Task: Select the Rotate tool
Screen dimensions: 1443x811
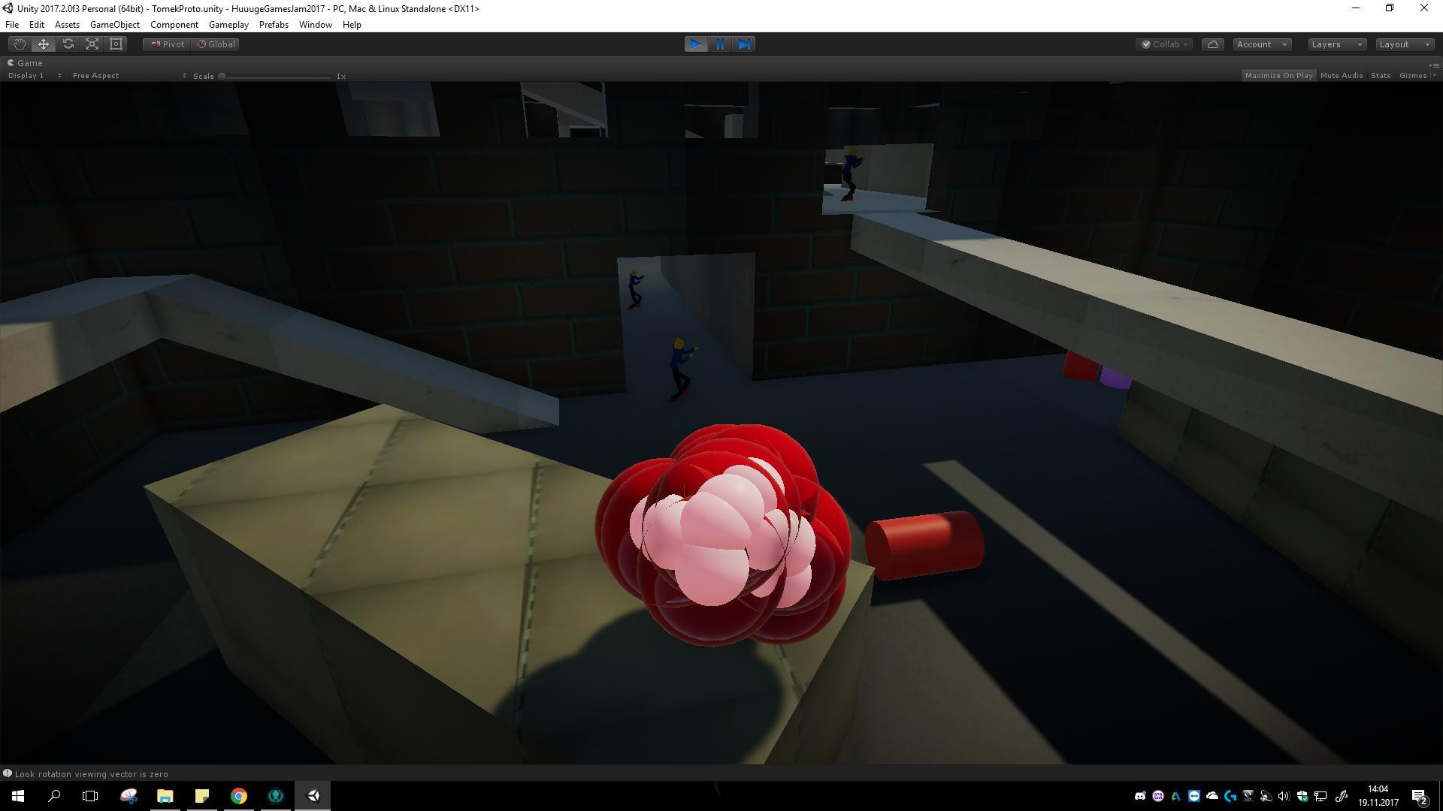Action: pyautogui.click(x=68, y=44)
